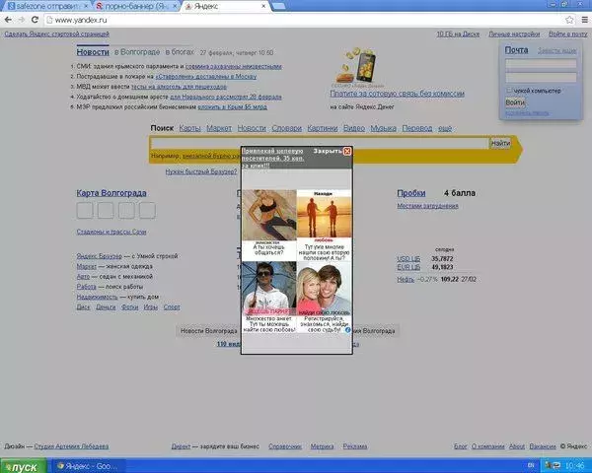
Task: Open the Завести ящик link
Action: click(x=556, y=50)
